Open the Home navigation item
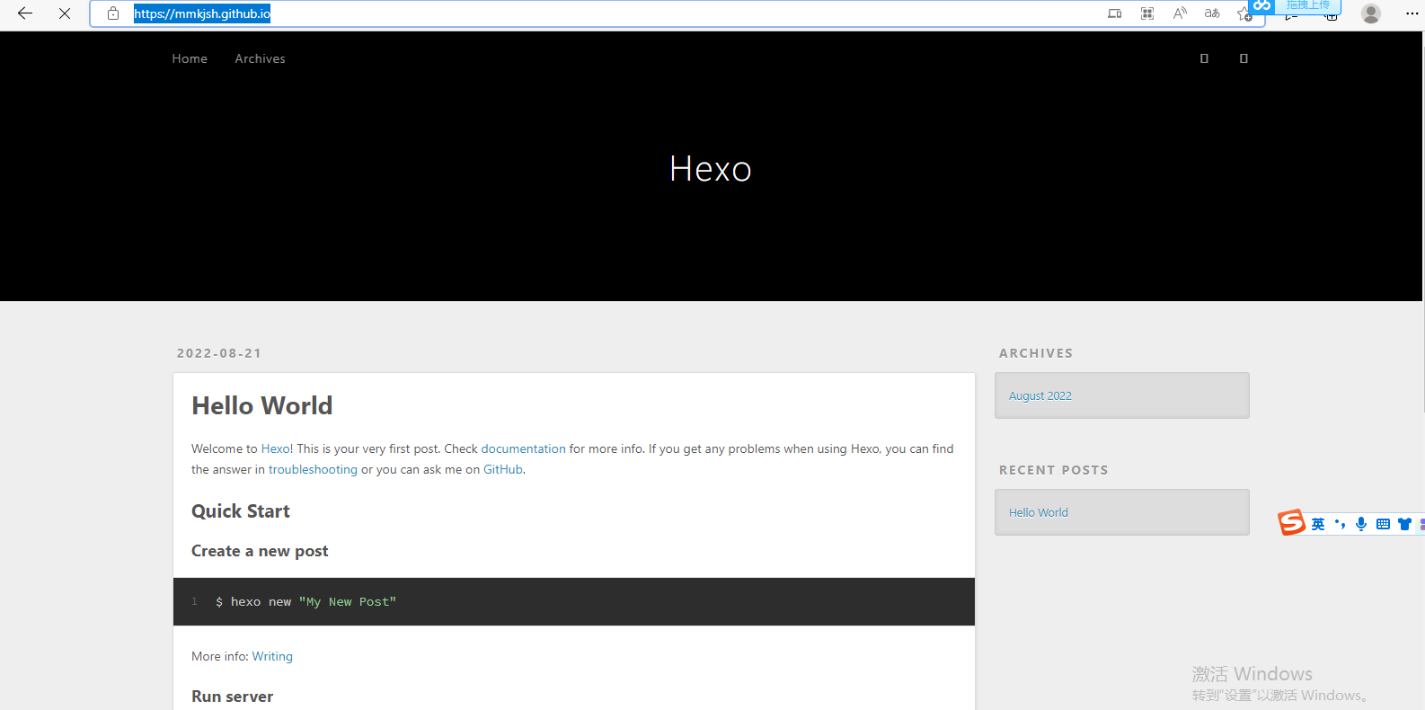 (190, 58)
